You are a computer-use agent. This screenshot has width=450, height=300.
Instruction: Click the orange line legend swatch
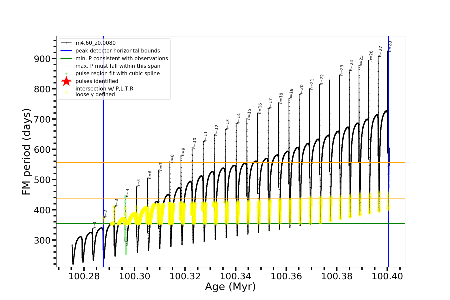66,66
